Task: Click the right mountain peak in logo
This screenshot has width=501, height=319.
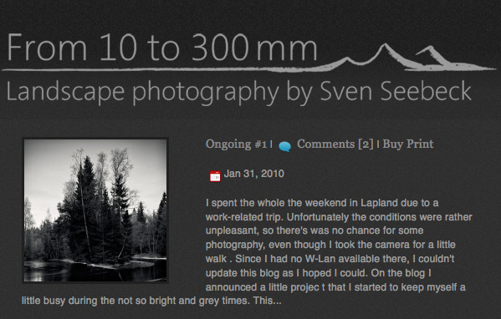Action: pyautogui.click(x=432, y=55)
